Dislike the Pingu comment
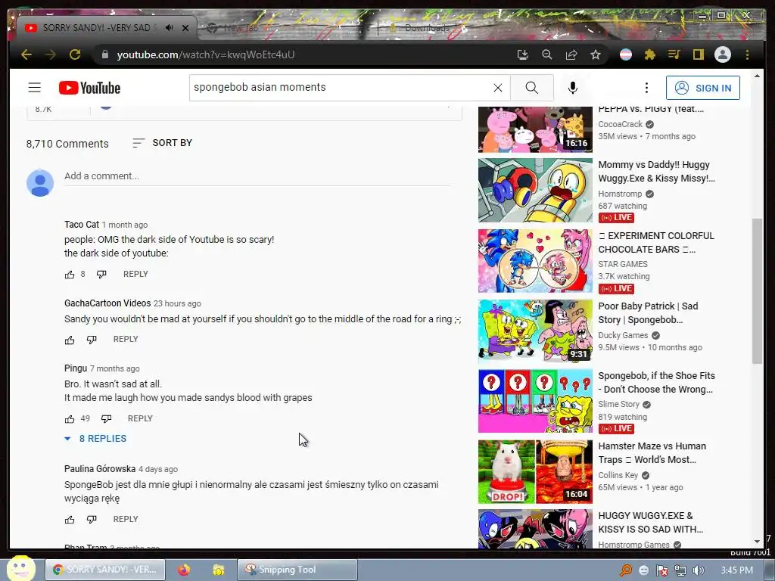The height and width of the screenshot is (581, 775). pyautogui.click(x=106, y=419)
